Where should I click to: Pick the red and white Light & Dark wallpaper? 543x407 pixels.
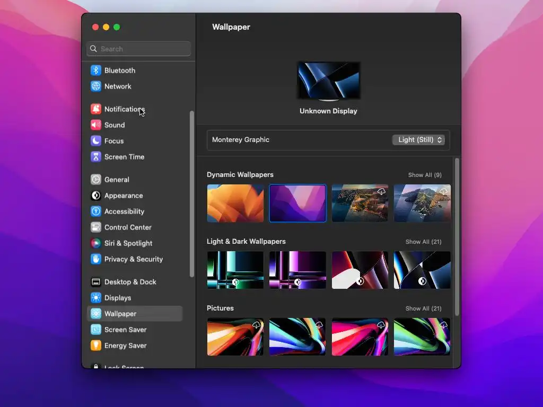click(360, 270)
